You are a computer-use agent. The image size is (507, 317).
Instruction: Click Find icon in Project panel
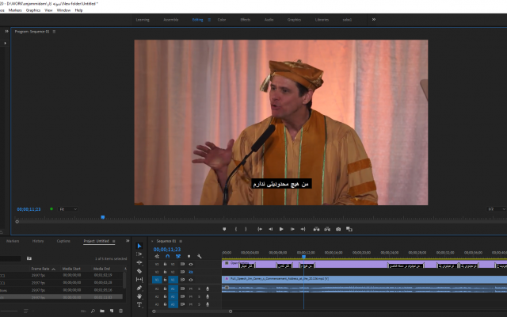point(93,311)
